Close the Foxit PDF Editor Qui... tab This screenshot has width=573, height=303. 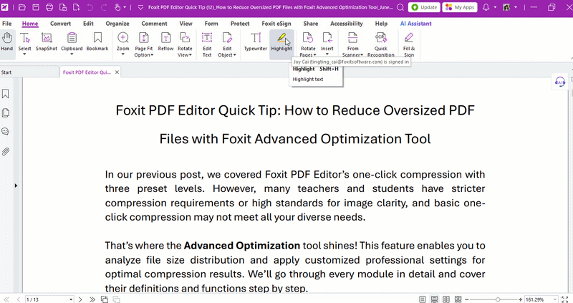pos(117,72)
